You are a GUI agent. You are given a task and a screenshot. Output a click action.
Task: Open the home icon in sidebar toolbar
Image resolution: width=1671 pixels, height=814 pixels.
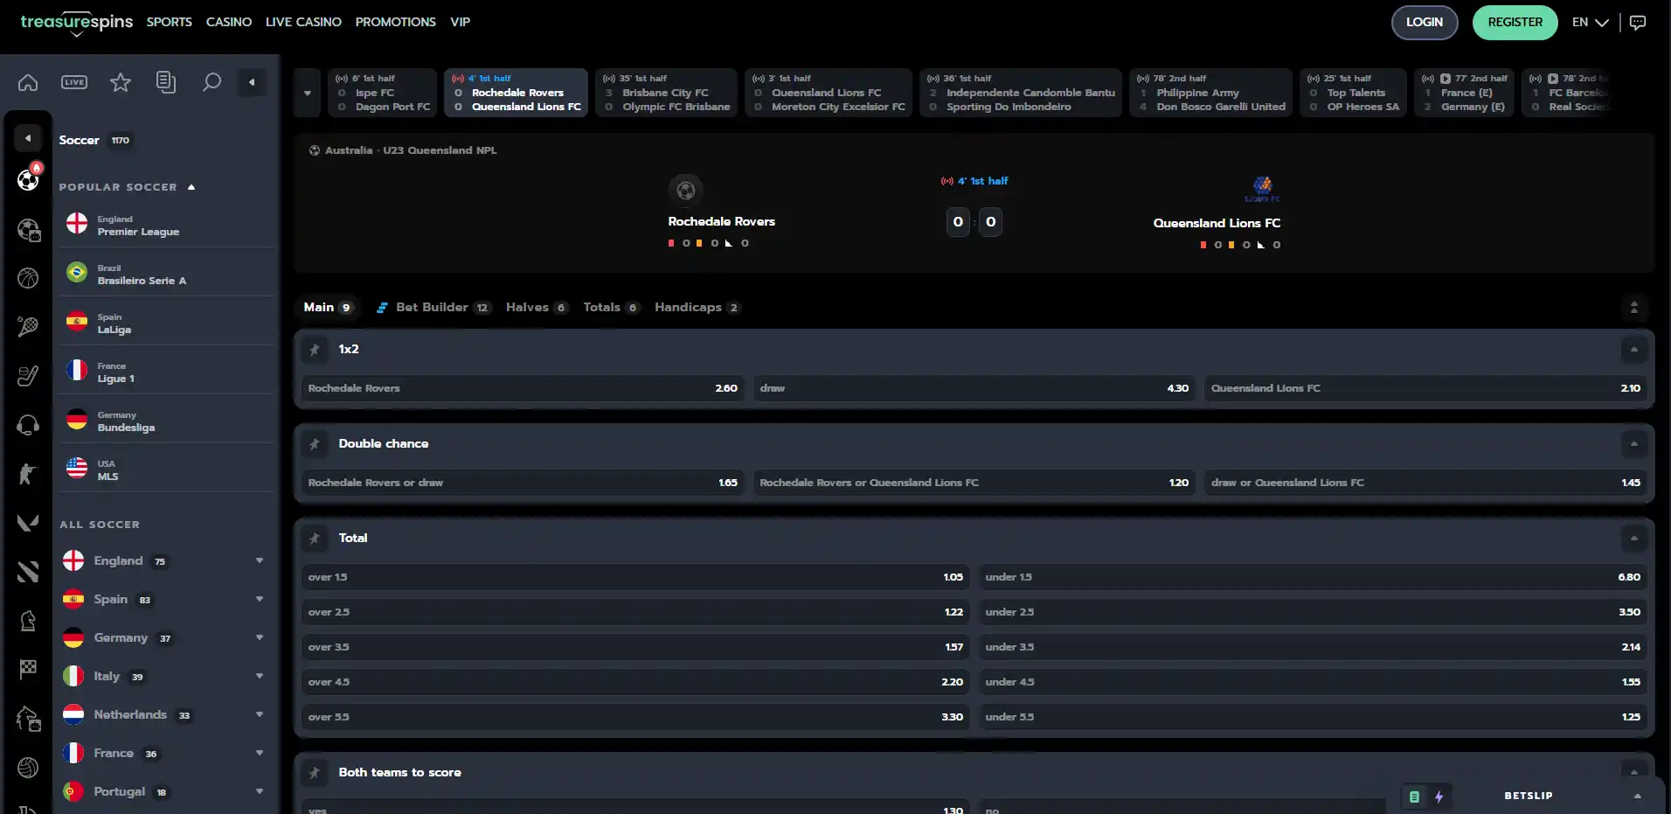(28, 82)
